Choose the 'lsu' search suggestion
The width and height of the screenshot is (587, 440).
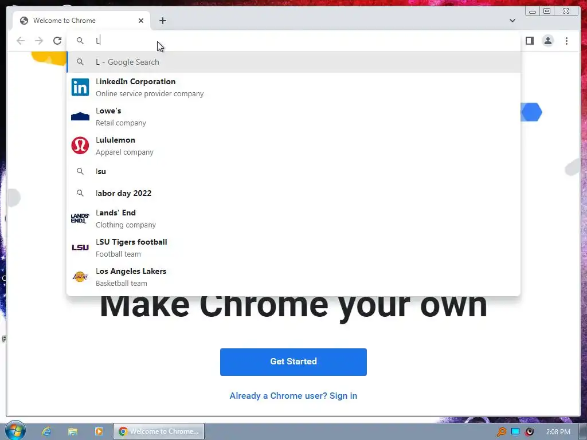[x=293, y=171]
